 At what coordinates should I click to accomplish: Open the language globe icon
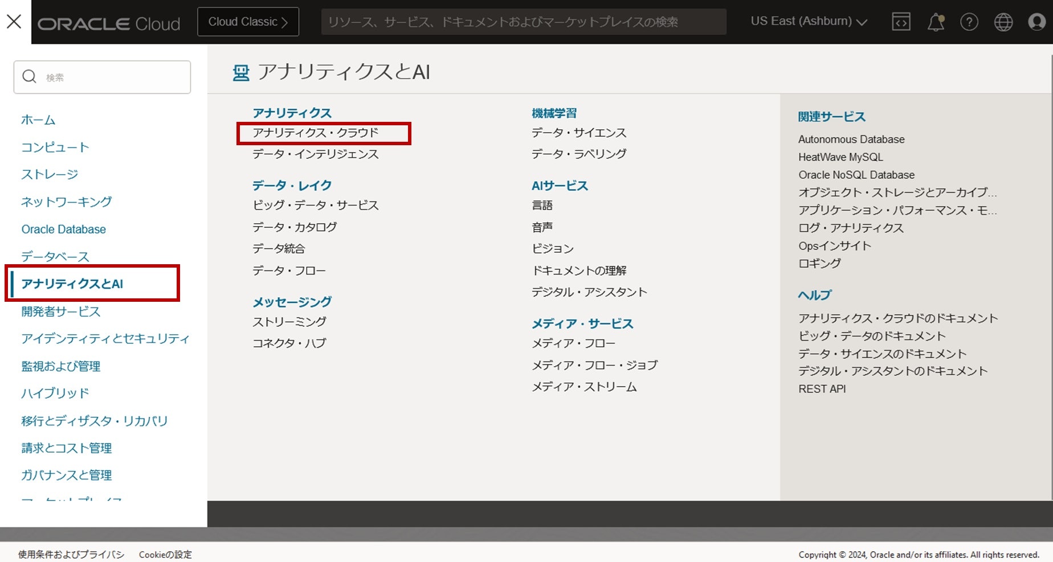[1003, 22]
